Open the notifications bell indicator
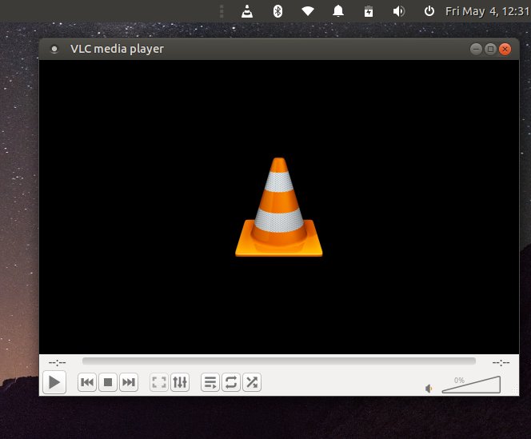Screen dimensions: 531x439 [338, 11]
